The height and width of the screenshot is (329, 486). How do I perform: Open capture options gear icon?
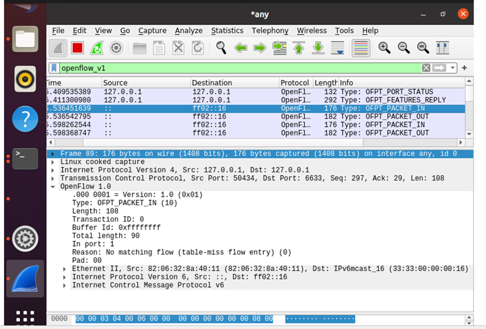tap(116, 48)
